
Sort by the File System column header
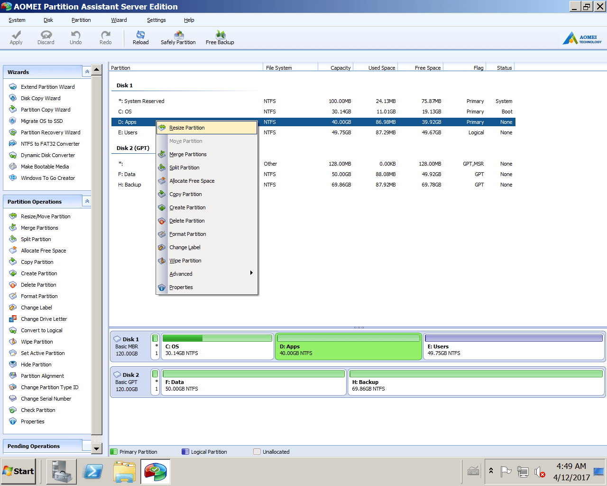[290, 68]
